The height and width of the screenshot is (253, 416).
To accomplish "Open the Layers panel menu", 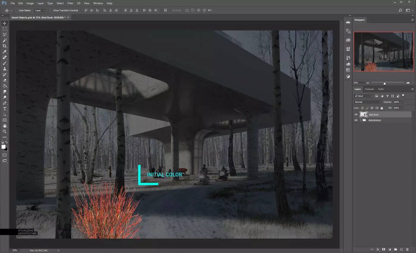I will pyautogui.click(x=412, y=89).
